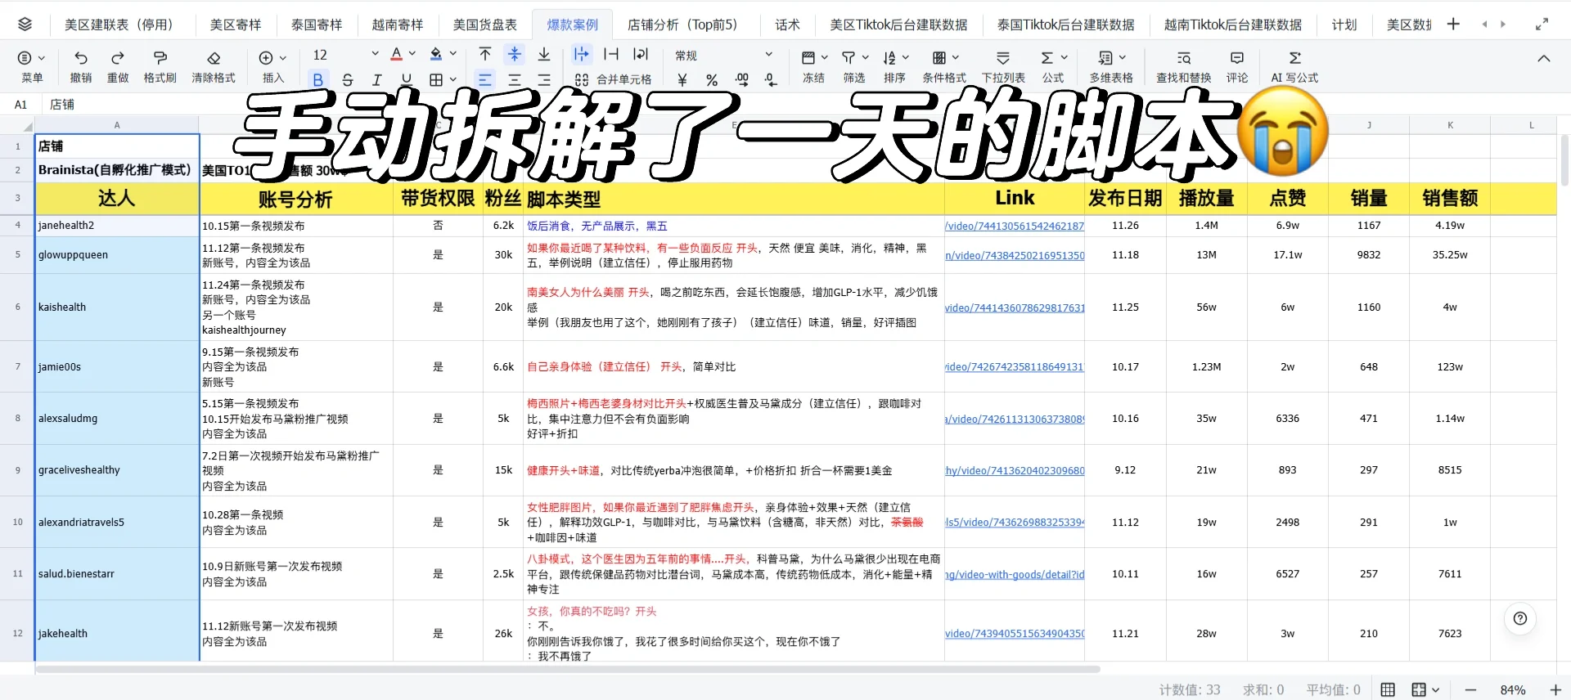1571x700 pixels.
Task: Toggle italic formatting
Action: pos(377,79)
